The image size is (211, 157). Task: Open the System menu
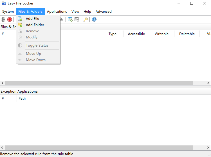8,12
